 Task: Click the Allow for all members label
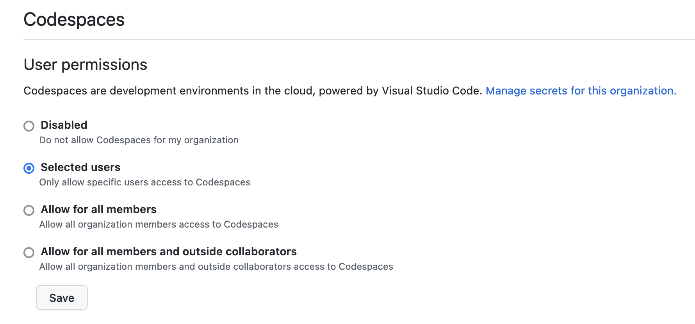[99, 210]
